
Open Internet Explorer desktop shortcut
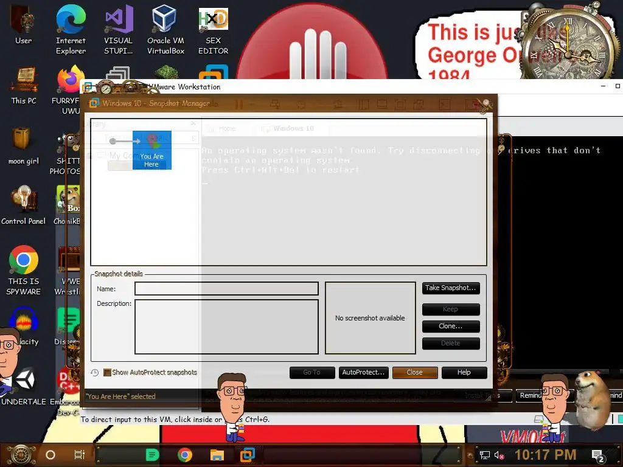click(71, 30)
